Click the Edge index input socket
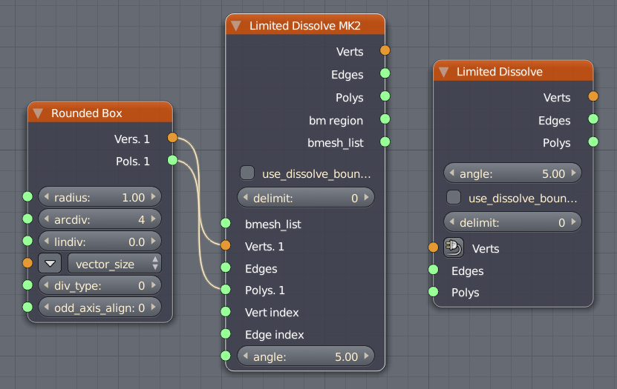Screen dimensions: 617x389 (225, 334)
